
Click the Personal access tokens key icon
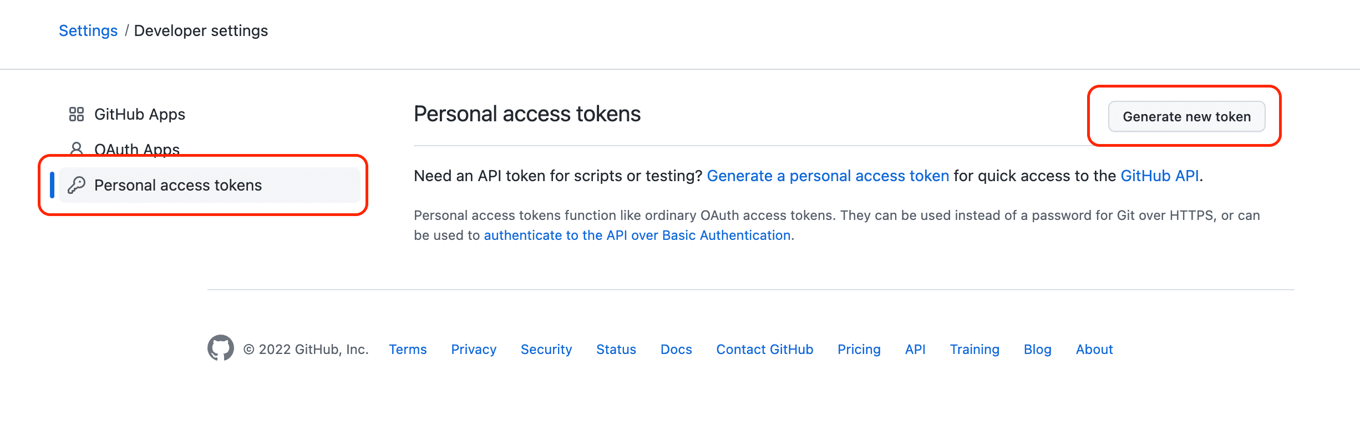77,185
